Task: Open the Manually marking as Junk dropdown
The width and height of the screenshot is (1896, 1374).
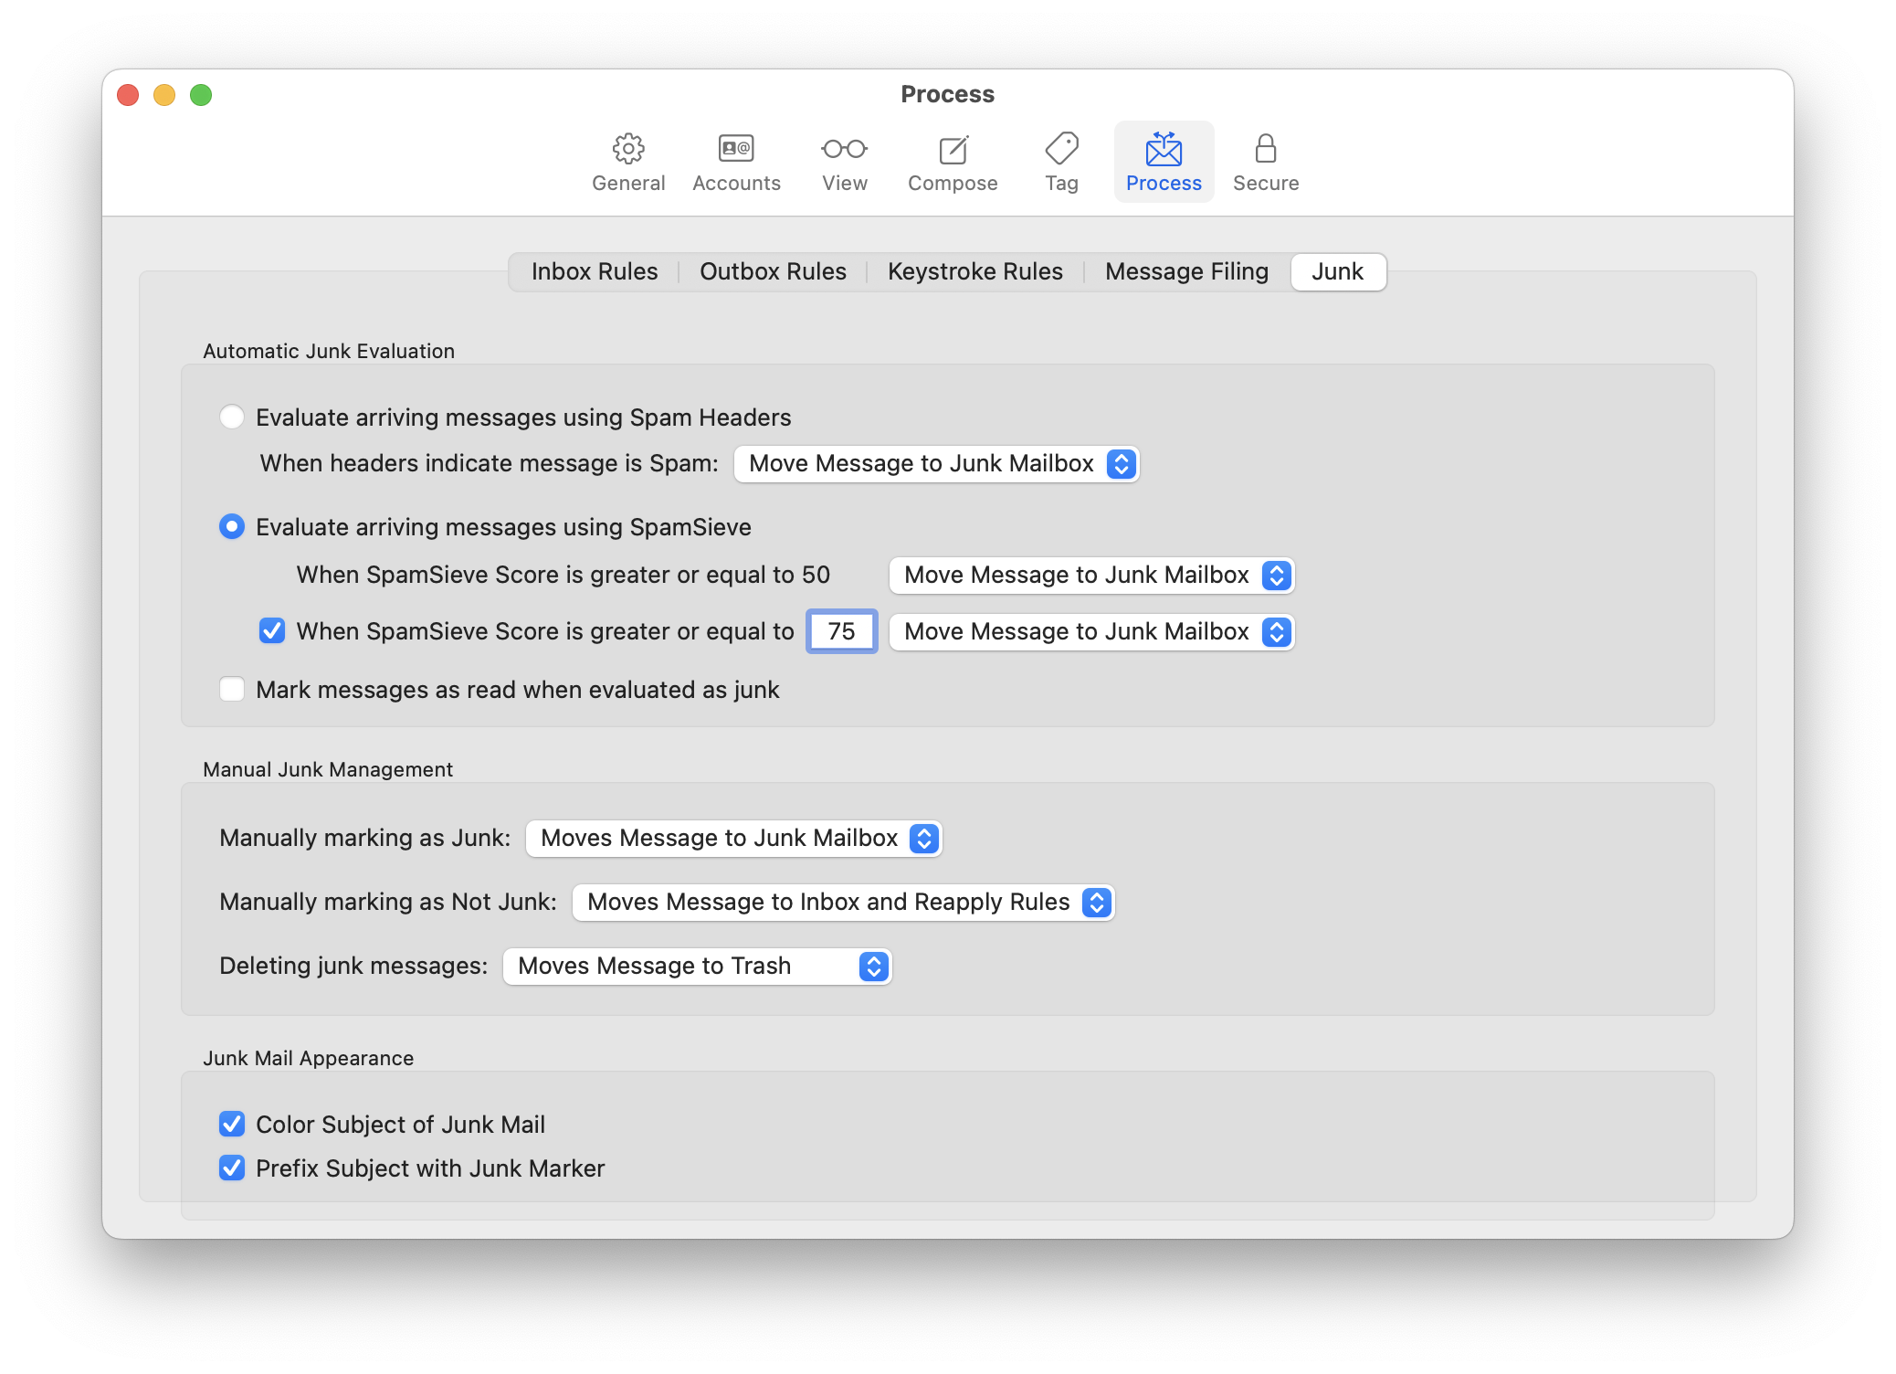Action: pos(732,838)
